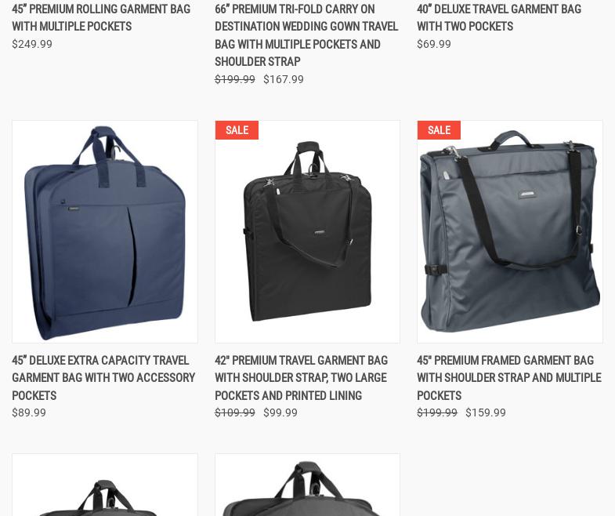The width and height of the screenshot is (615, 516).
Task: Click the $249.99 price
Action: coord(32,44)
